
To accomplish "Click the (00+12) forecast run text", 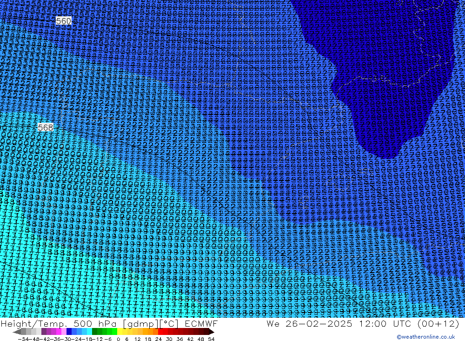I will click(x=438, y=324).
